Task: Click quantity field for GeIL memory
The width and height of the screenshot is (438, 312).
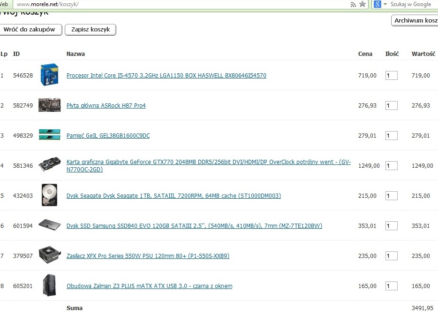Action: [x=392, y=135]
